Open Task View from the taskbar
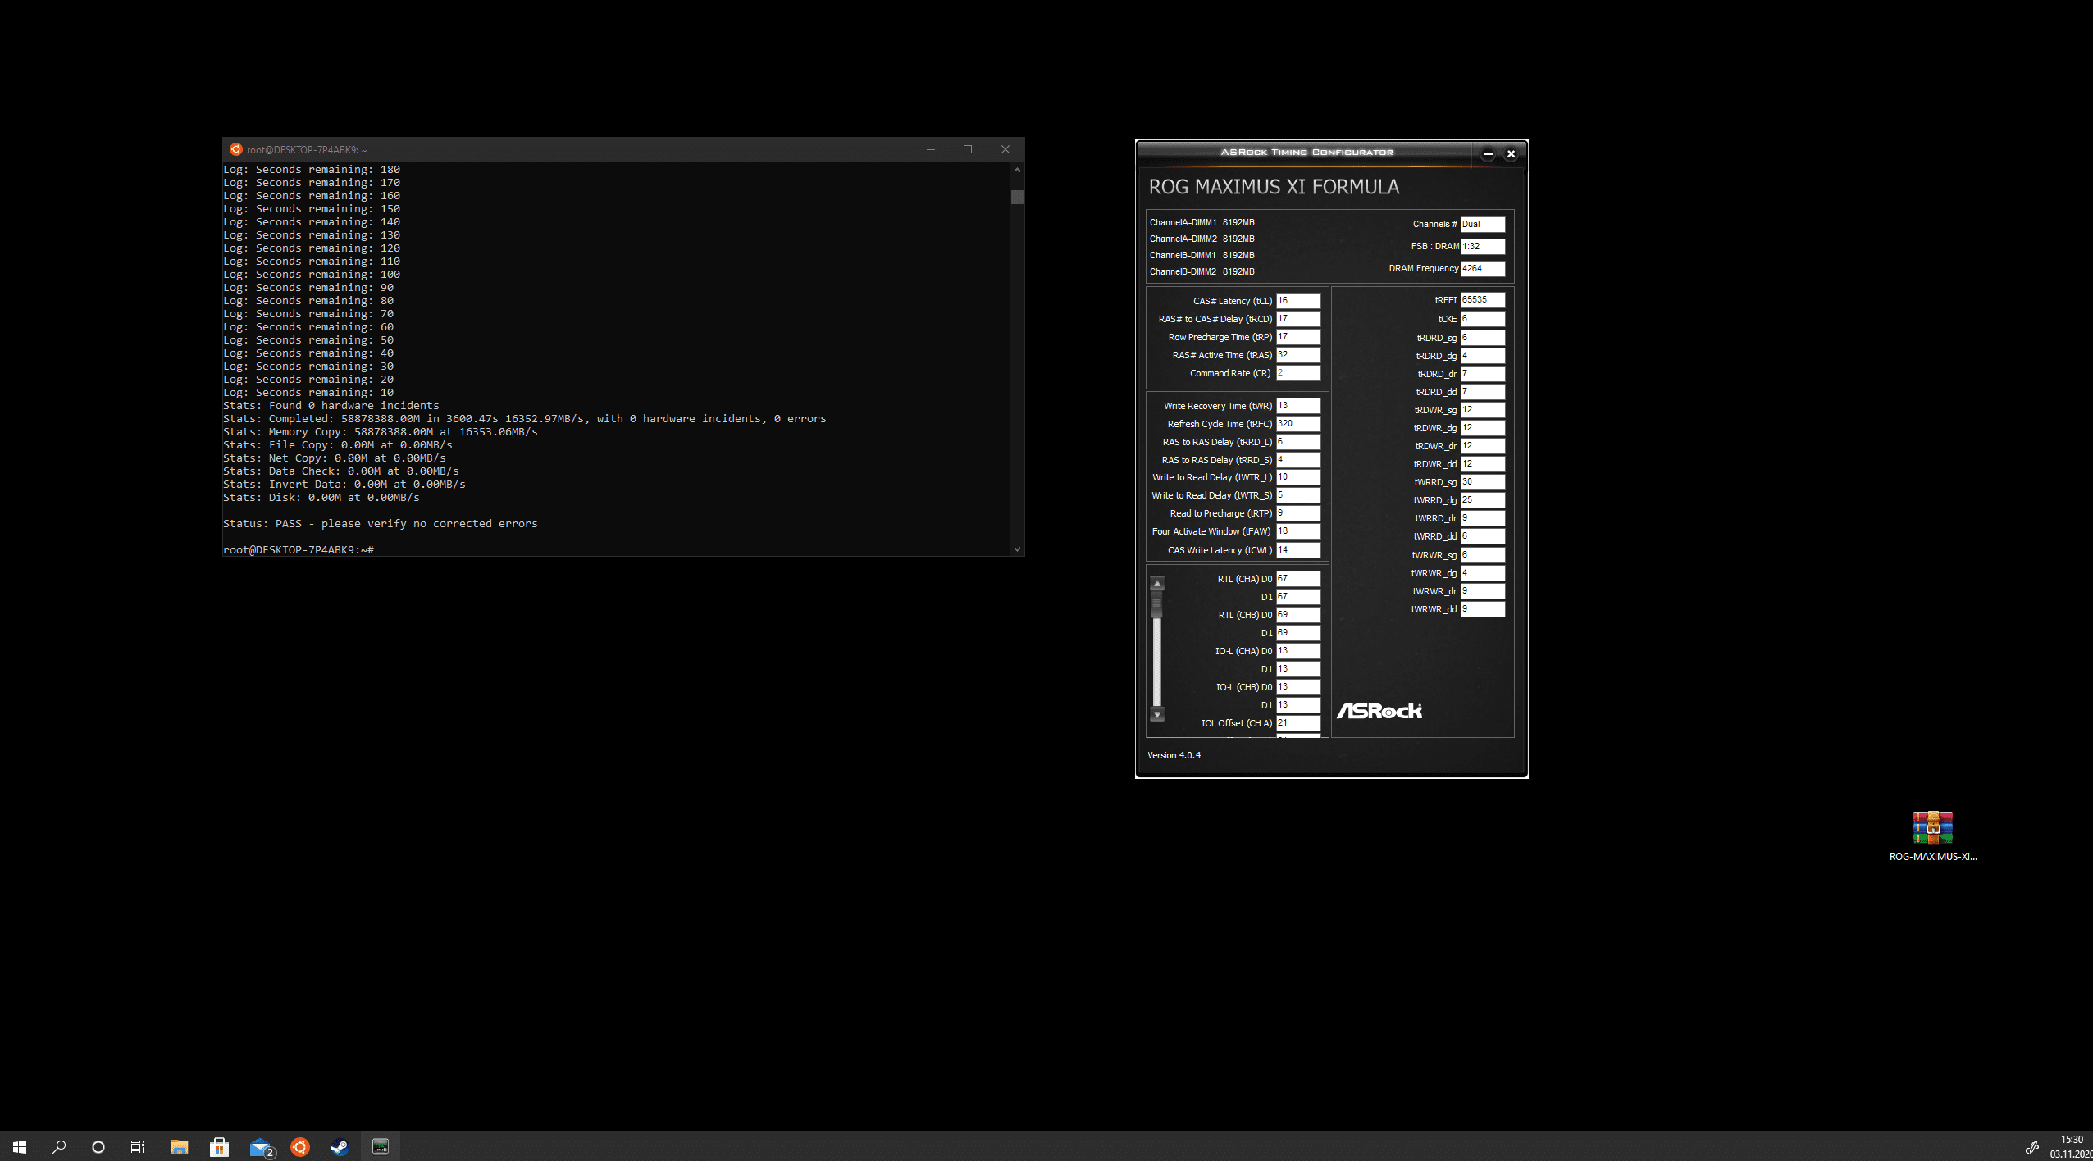2093x1161 pixels. click(x=138, y=1146)
